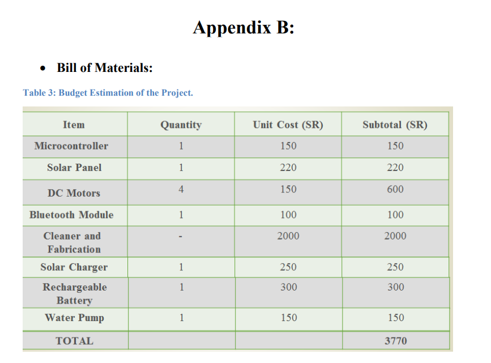Screen dimensions: 491x363
Task: Click the Bill of Materials bullet text
Action: 105,67
